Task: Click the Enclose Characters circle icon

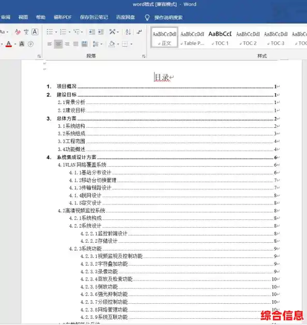Action: coord(30,44)
